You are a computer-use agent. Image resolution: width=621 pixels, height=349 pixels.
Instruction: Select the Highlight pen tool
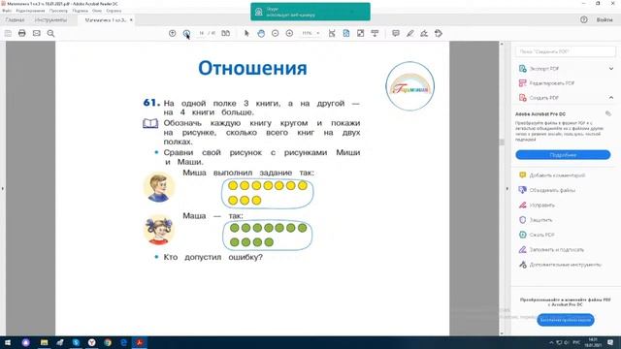[x=409, y=33]
